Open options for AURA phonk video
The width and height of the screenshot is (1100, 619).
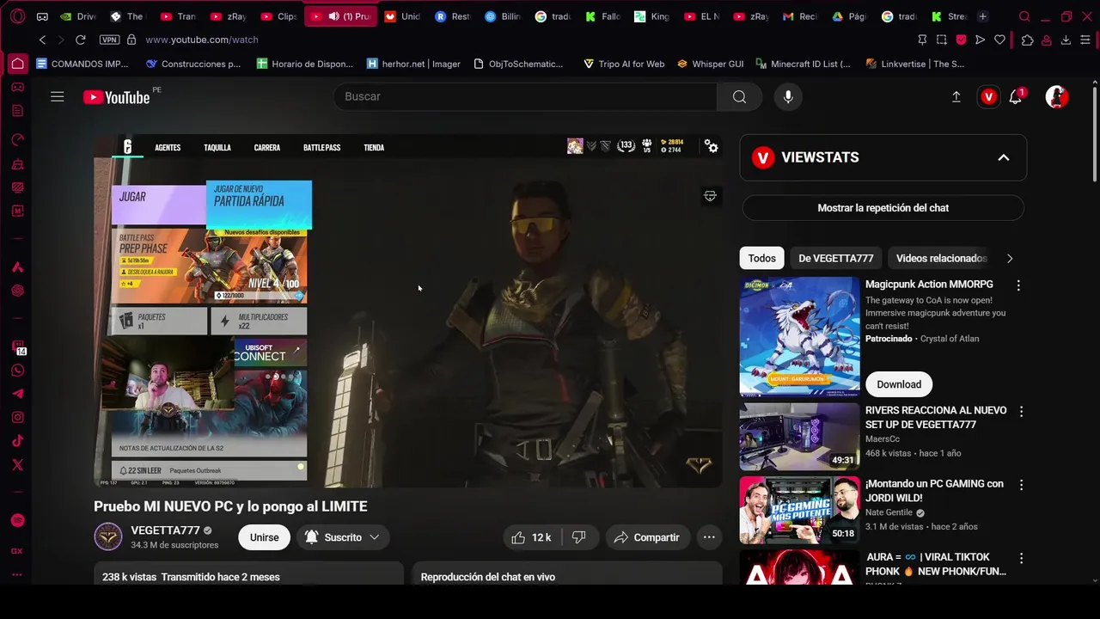point(1021,558)
